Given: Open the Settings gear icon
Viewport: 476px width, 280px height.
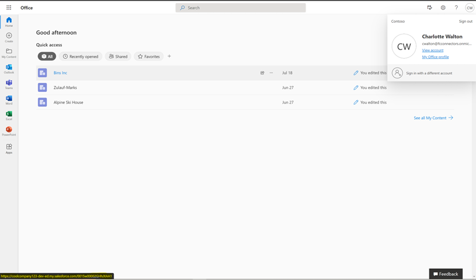Looking at the screenshot, I should click(x=443, y=8).
